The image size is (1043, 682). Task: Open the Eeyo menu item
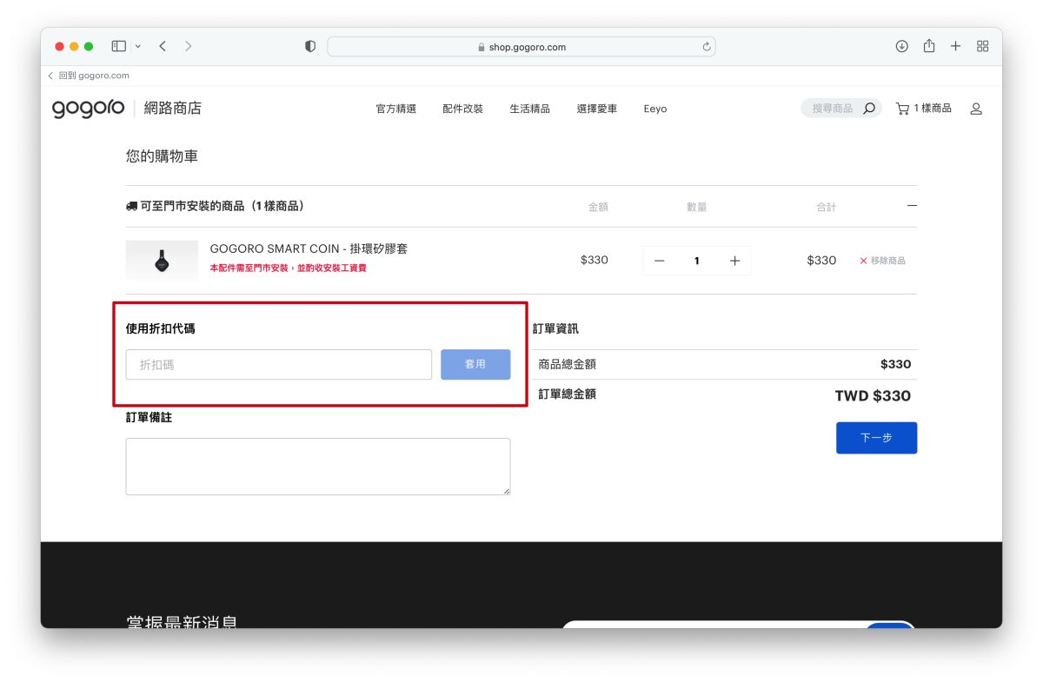655,109
